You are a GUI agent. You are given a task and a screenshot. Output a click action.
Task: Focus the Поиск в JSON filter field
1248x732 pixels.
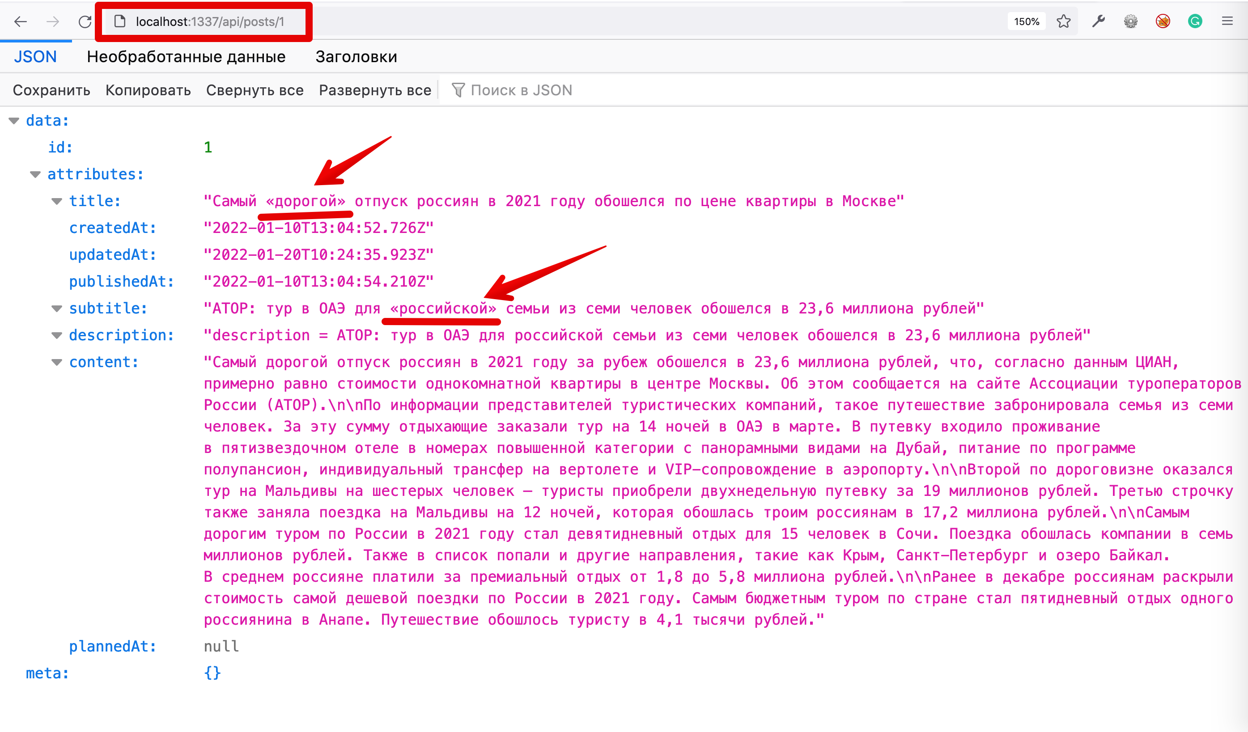(521, 90)
